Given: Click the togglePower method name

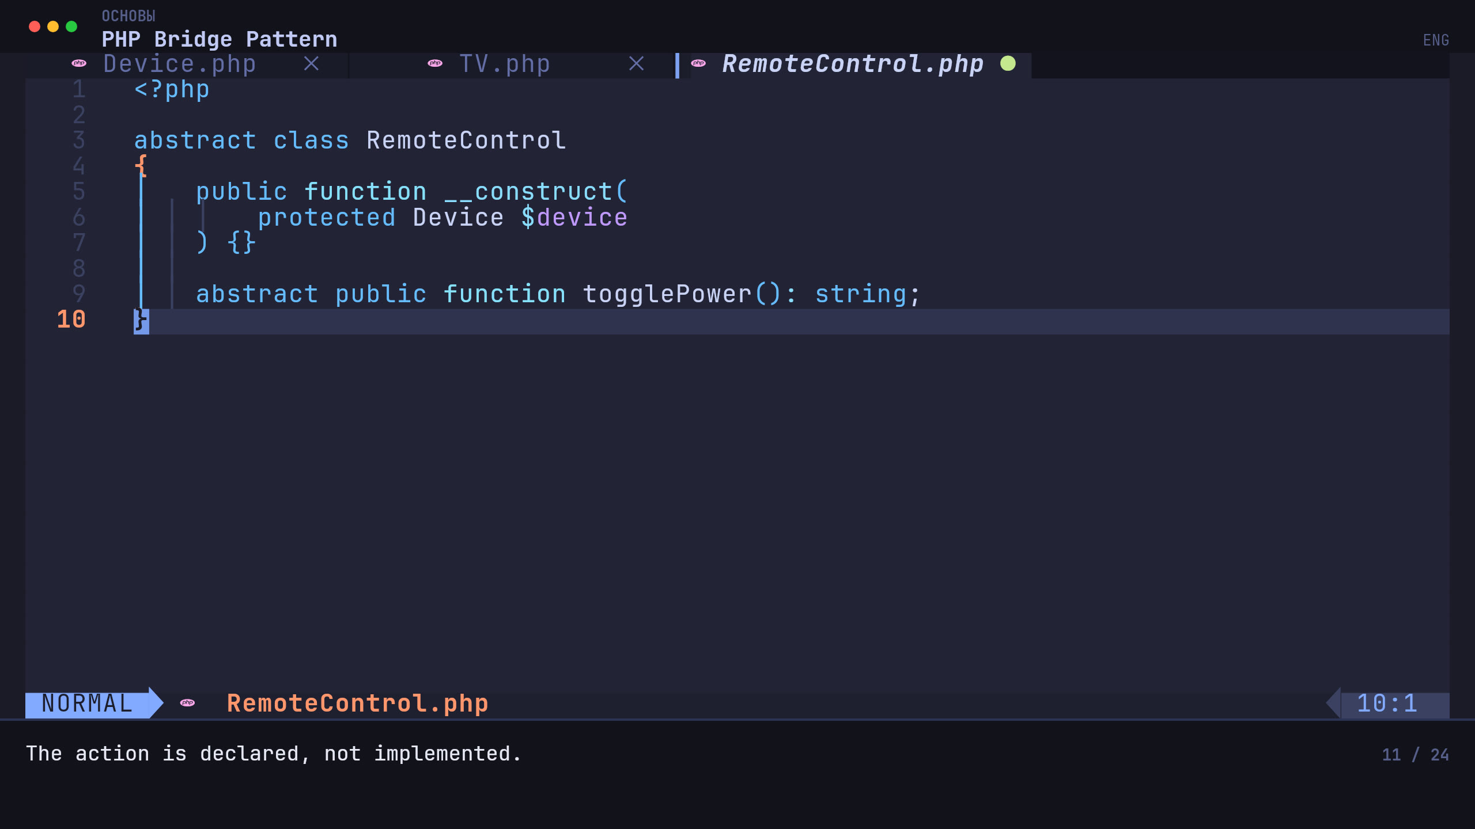Looking at the screenshot, I should tap(667, 294).
